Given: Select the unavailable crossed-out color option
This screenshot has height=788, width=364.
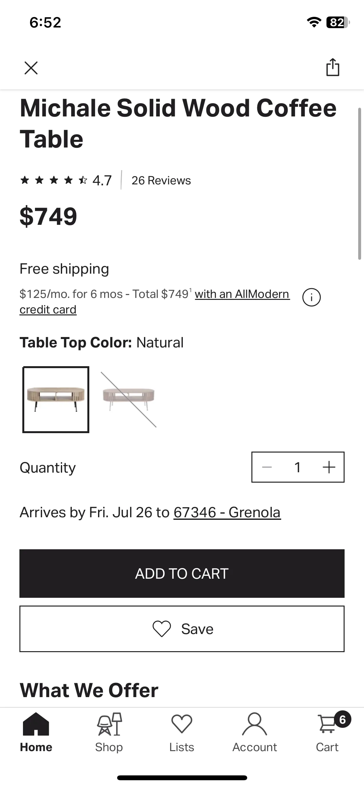Looking at the screenshot, I should pyautogui.click(x=129, y=399).
